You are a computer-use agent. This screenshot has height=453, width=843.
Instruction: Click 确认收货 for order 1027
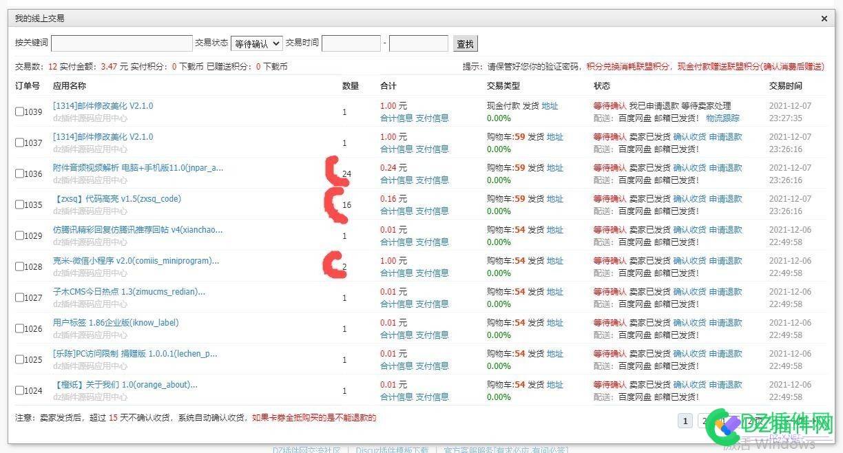689,292
